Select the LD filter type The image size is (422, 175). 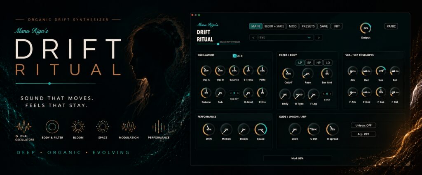click(328, 63)
